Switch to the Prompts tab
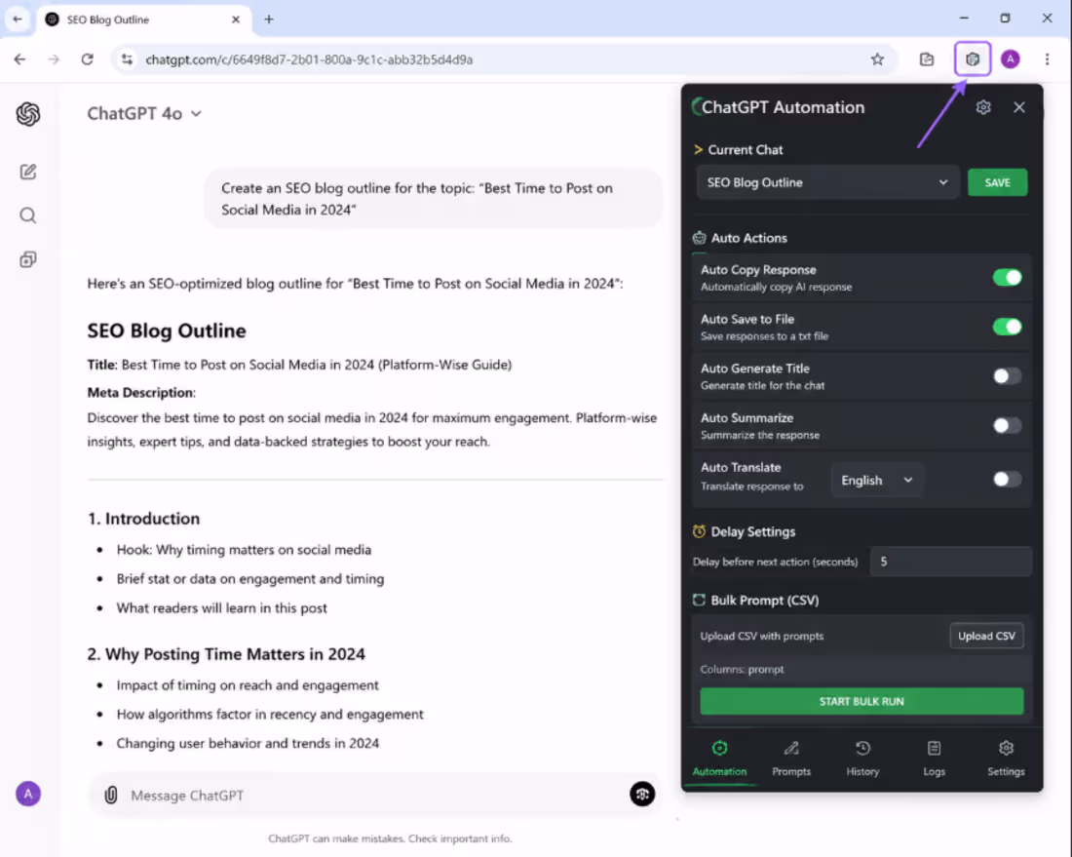Screen dimensions: 1072x857 pos(791,758)
